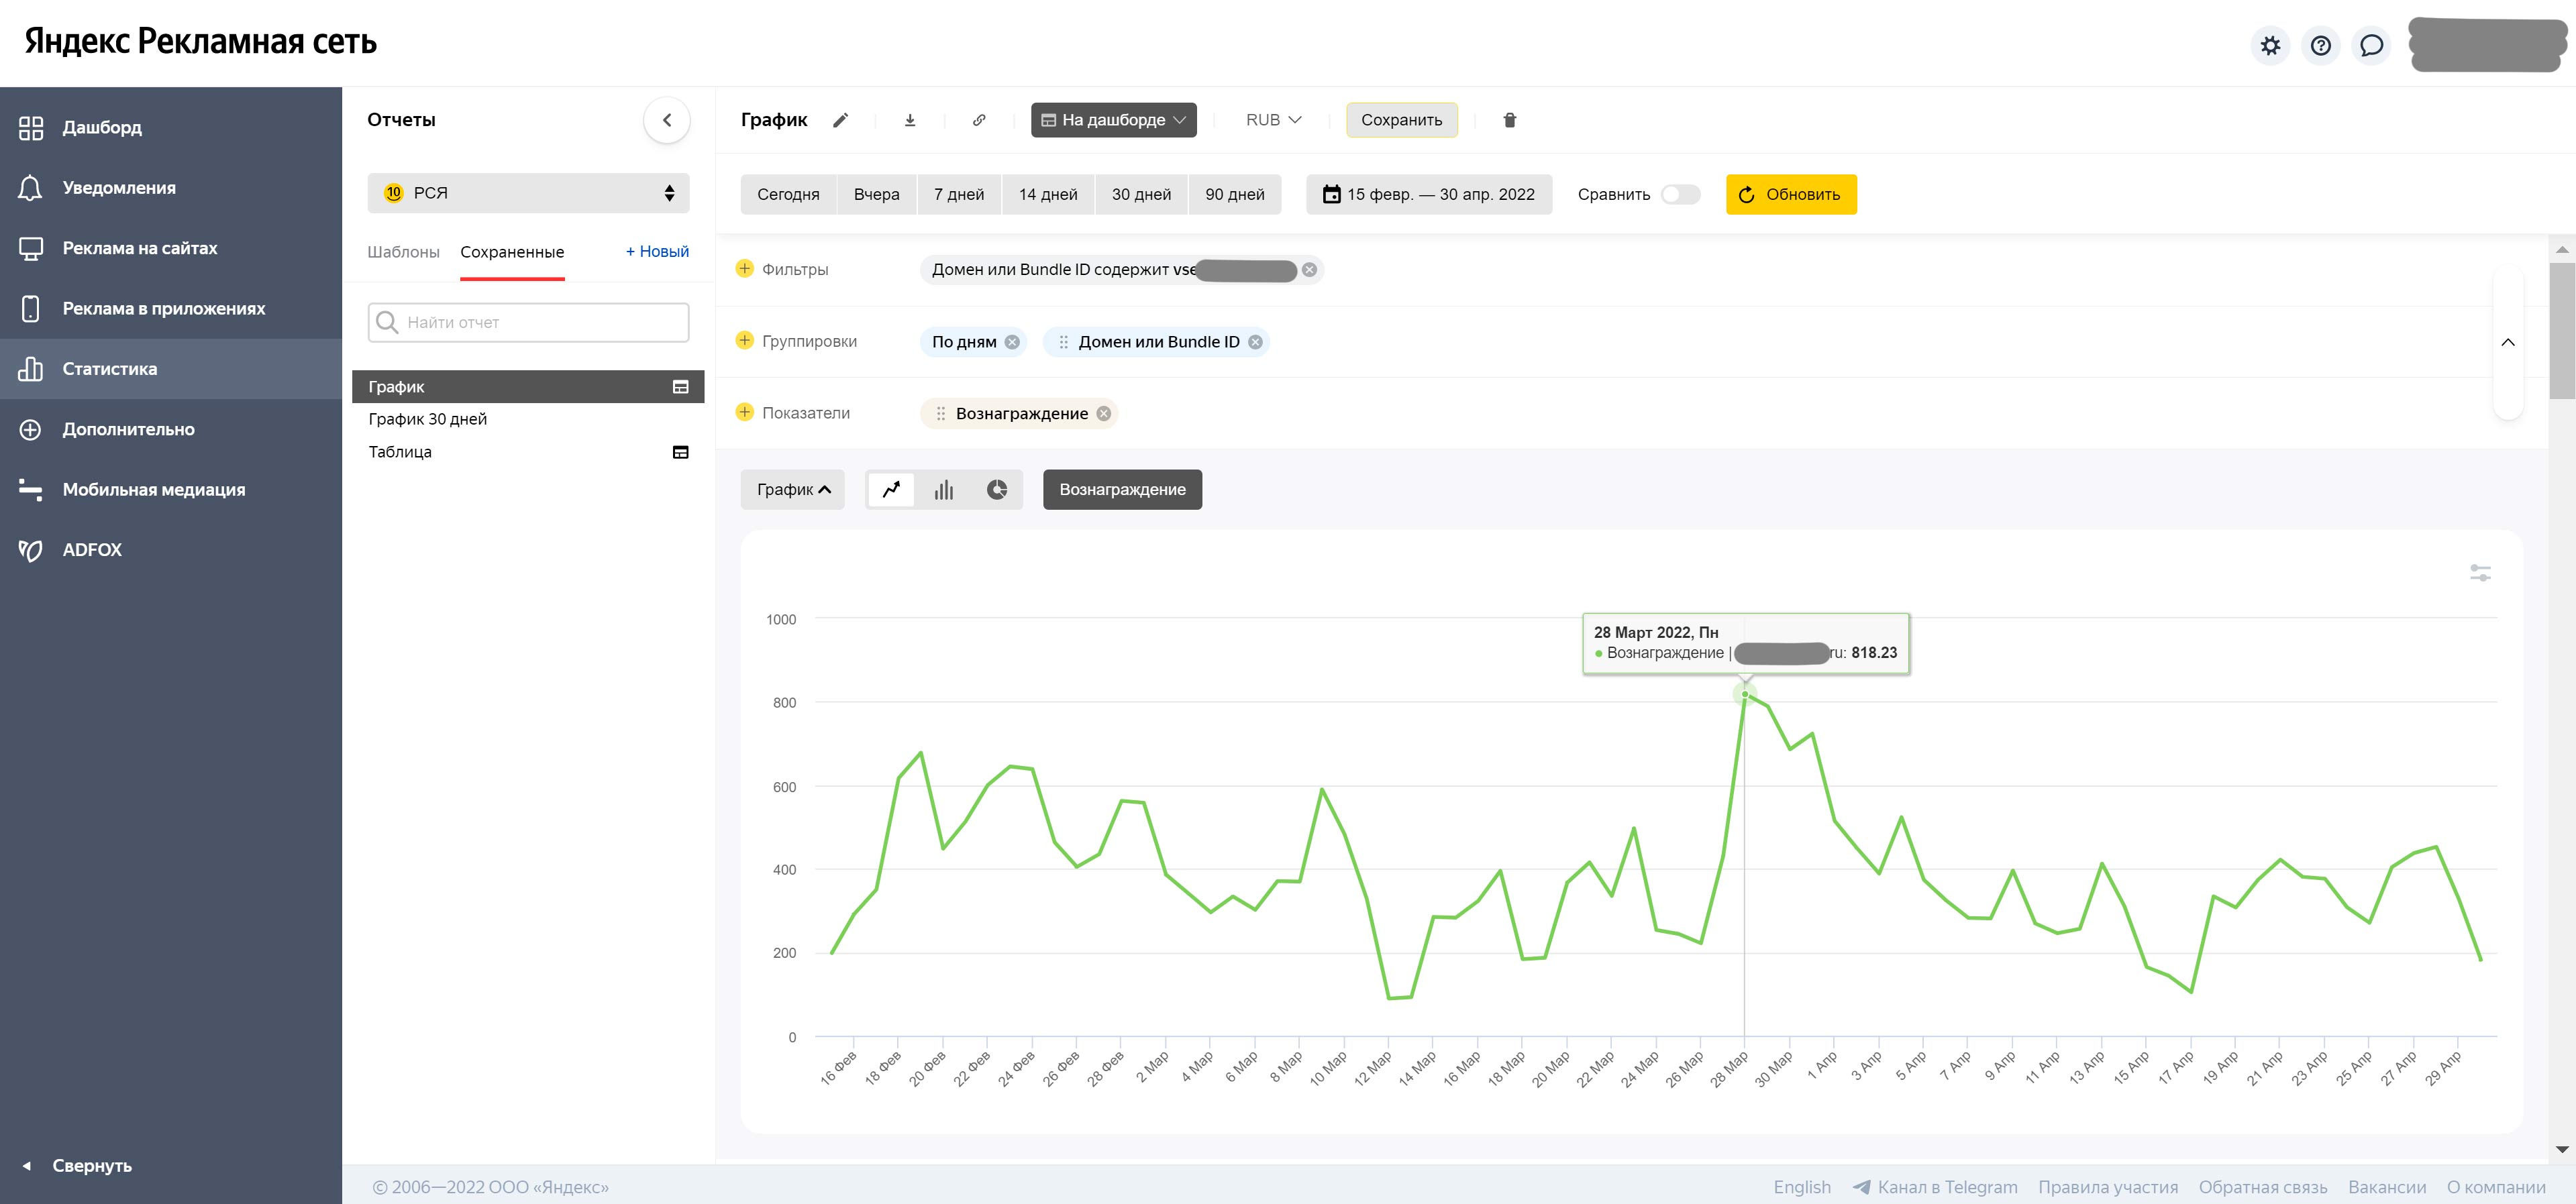Viewport: 2576px width, 1204px height.
Task: Open the chart settings sliders icon
Action: (2480, 573)
